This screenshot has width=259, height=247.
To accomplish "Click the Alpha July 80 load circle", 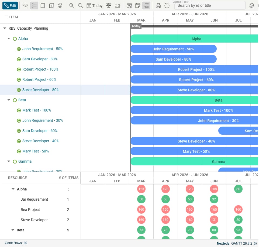I will (238, 189).
